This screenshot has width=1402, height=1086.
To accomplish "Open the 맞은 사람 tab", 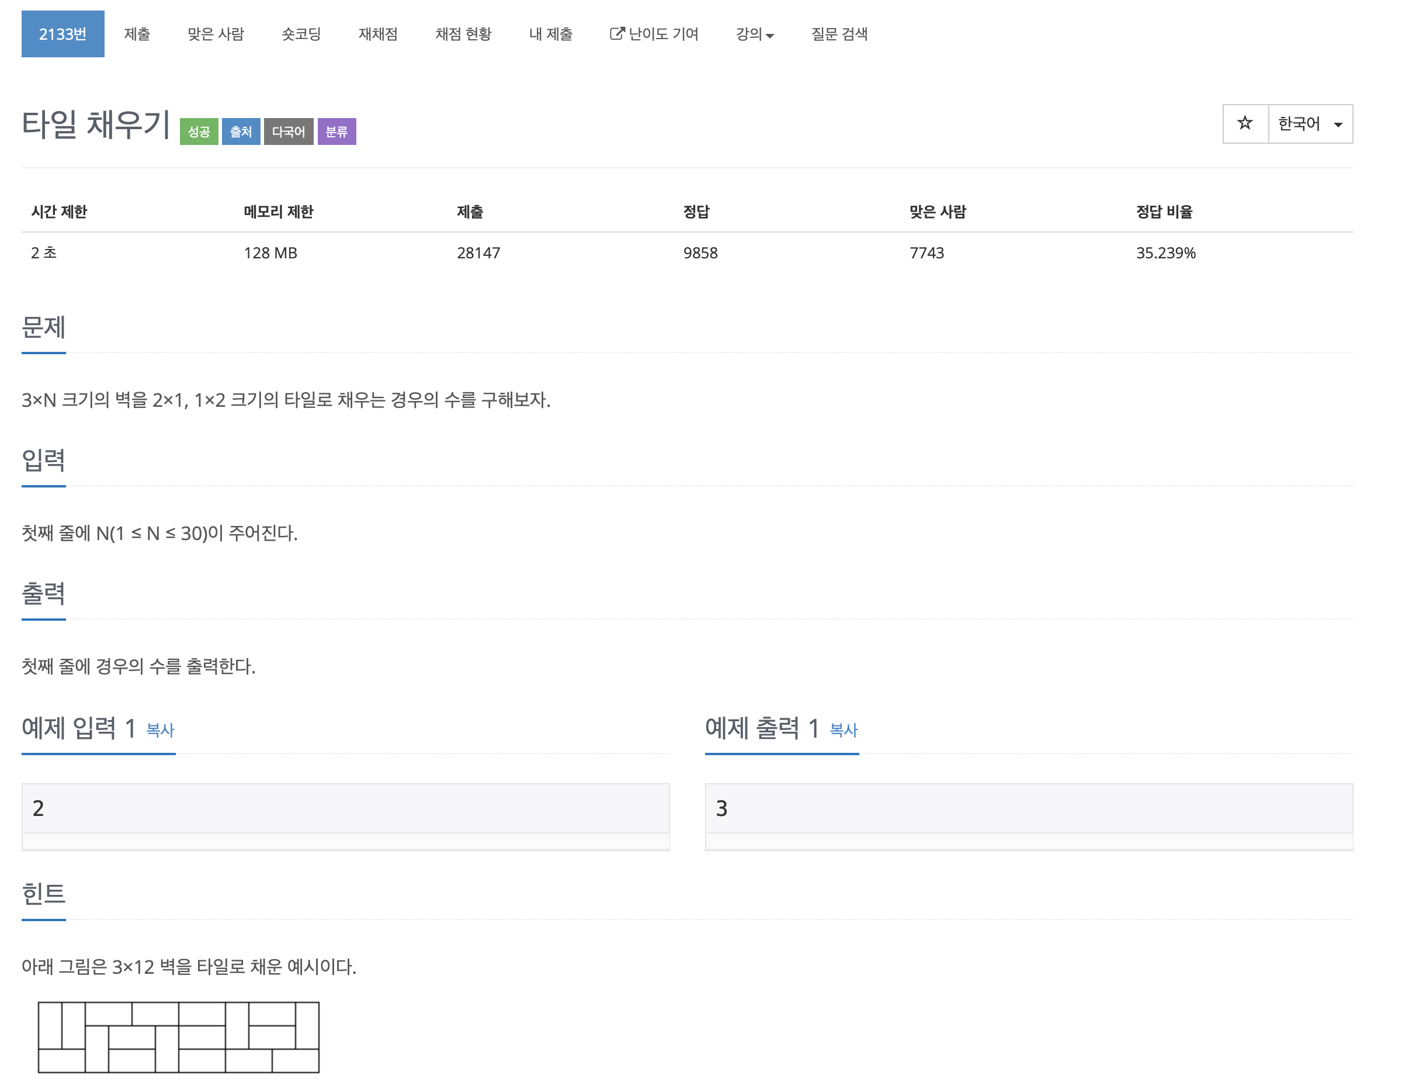I will (216, 34).
